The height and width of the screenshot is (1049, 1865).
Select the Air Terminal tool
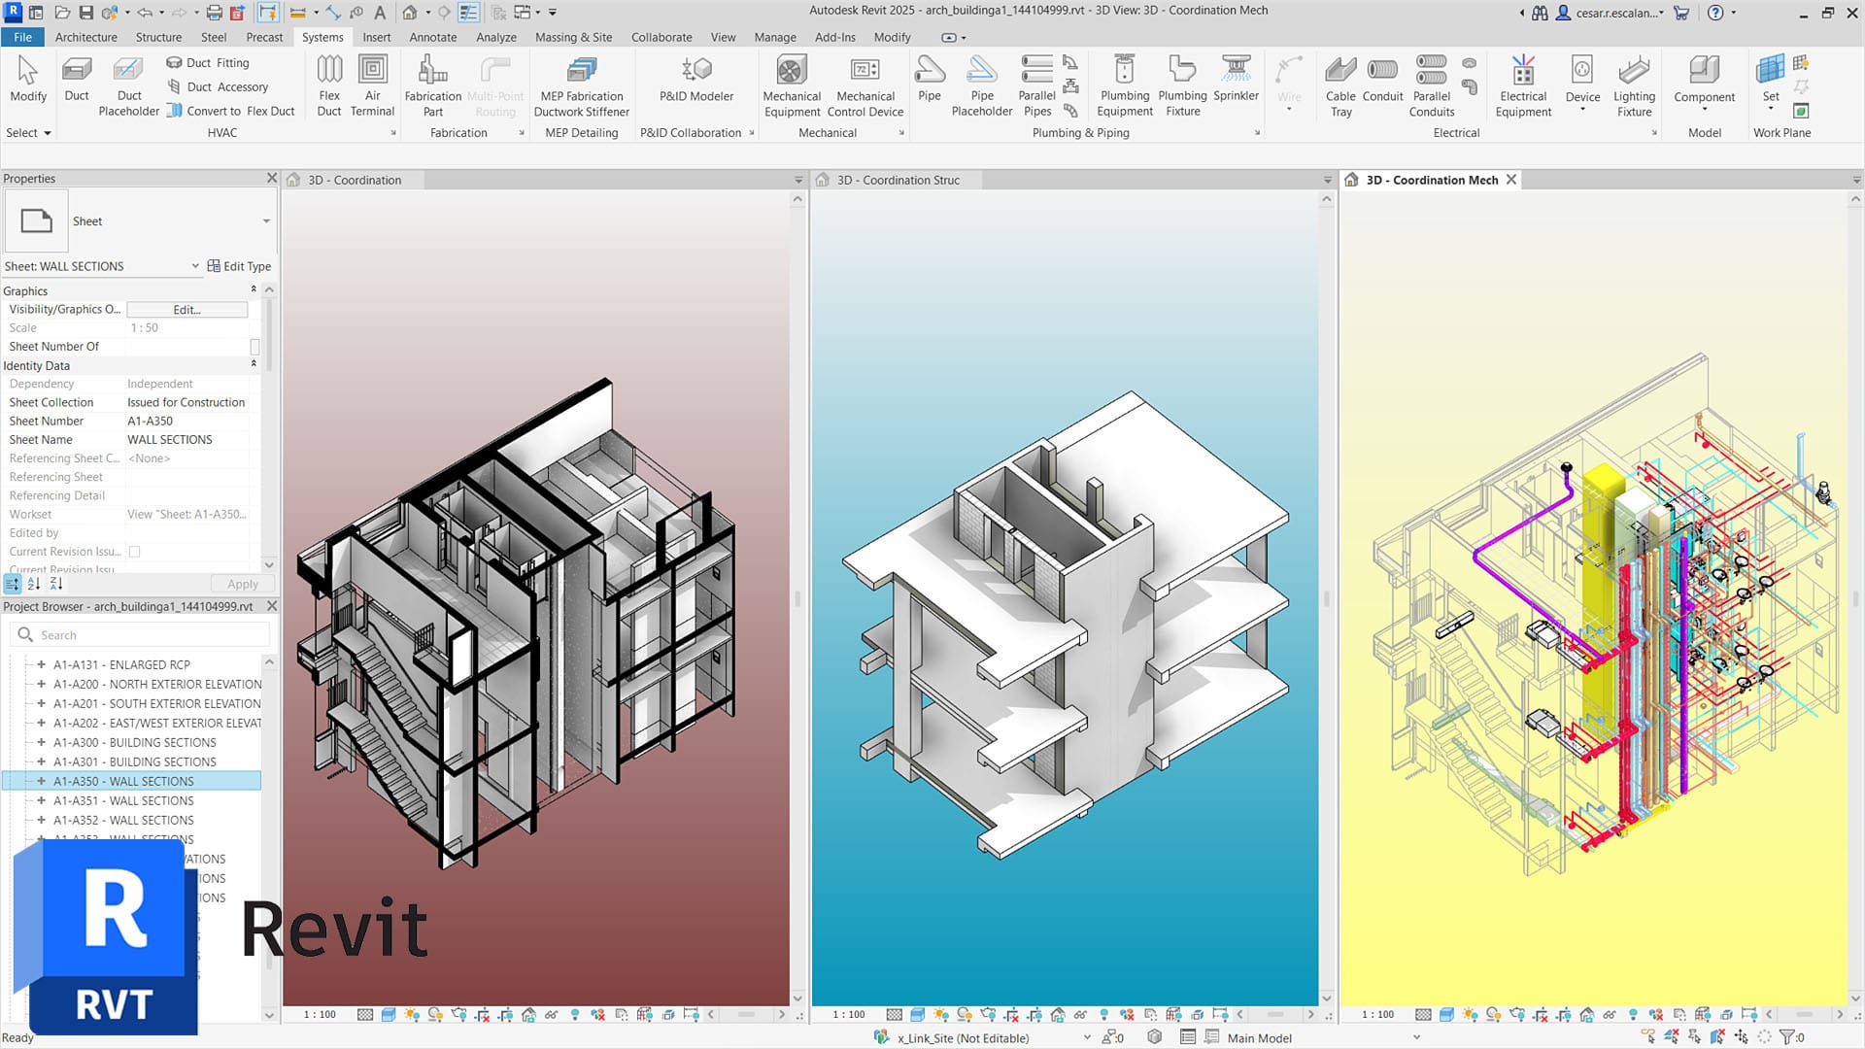coord(373,83)
